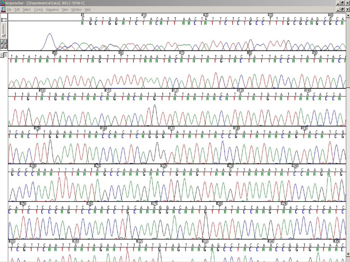Screen dimensions: 350x262
Task: Click base position marker #1
Action: click(82, 15)
